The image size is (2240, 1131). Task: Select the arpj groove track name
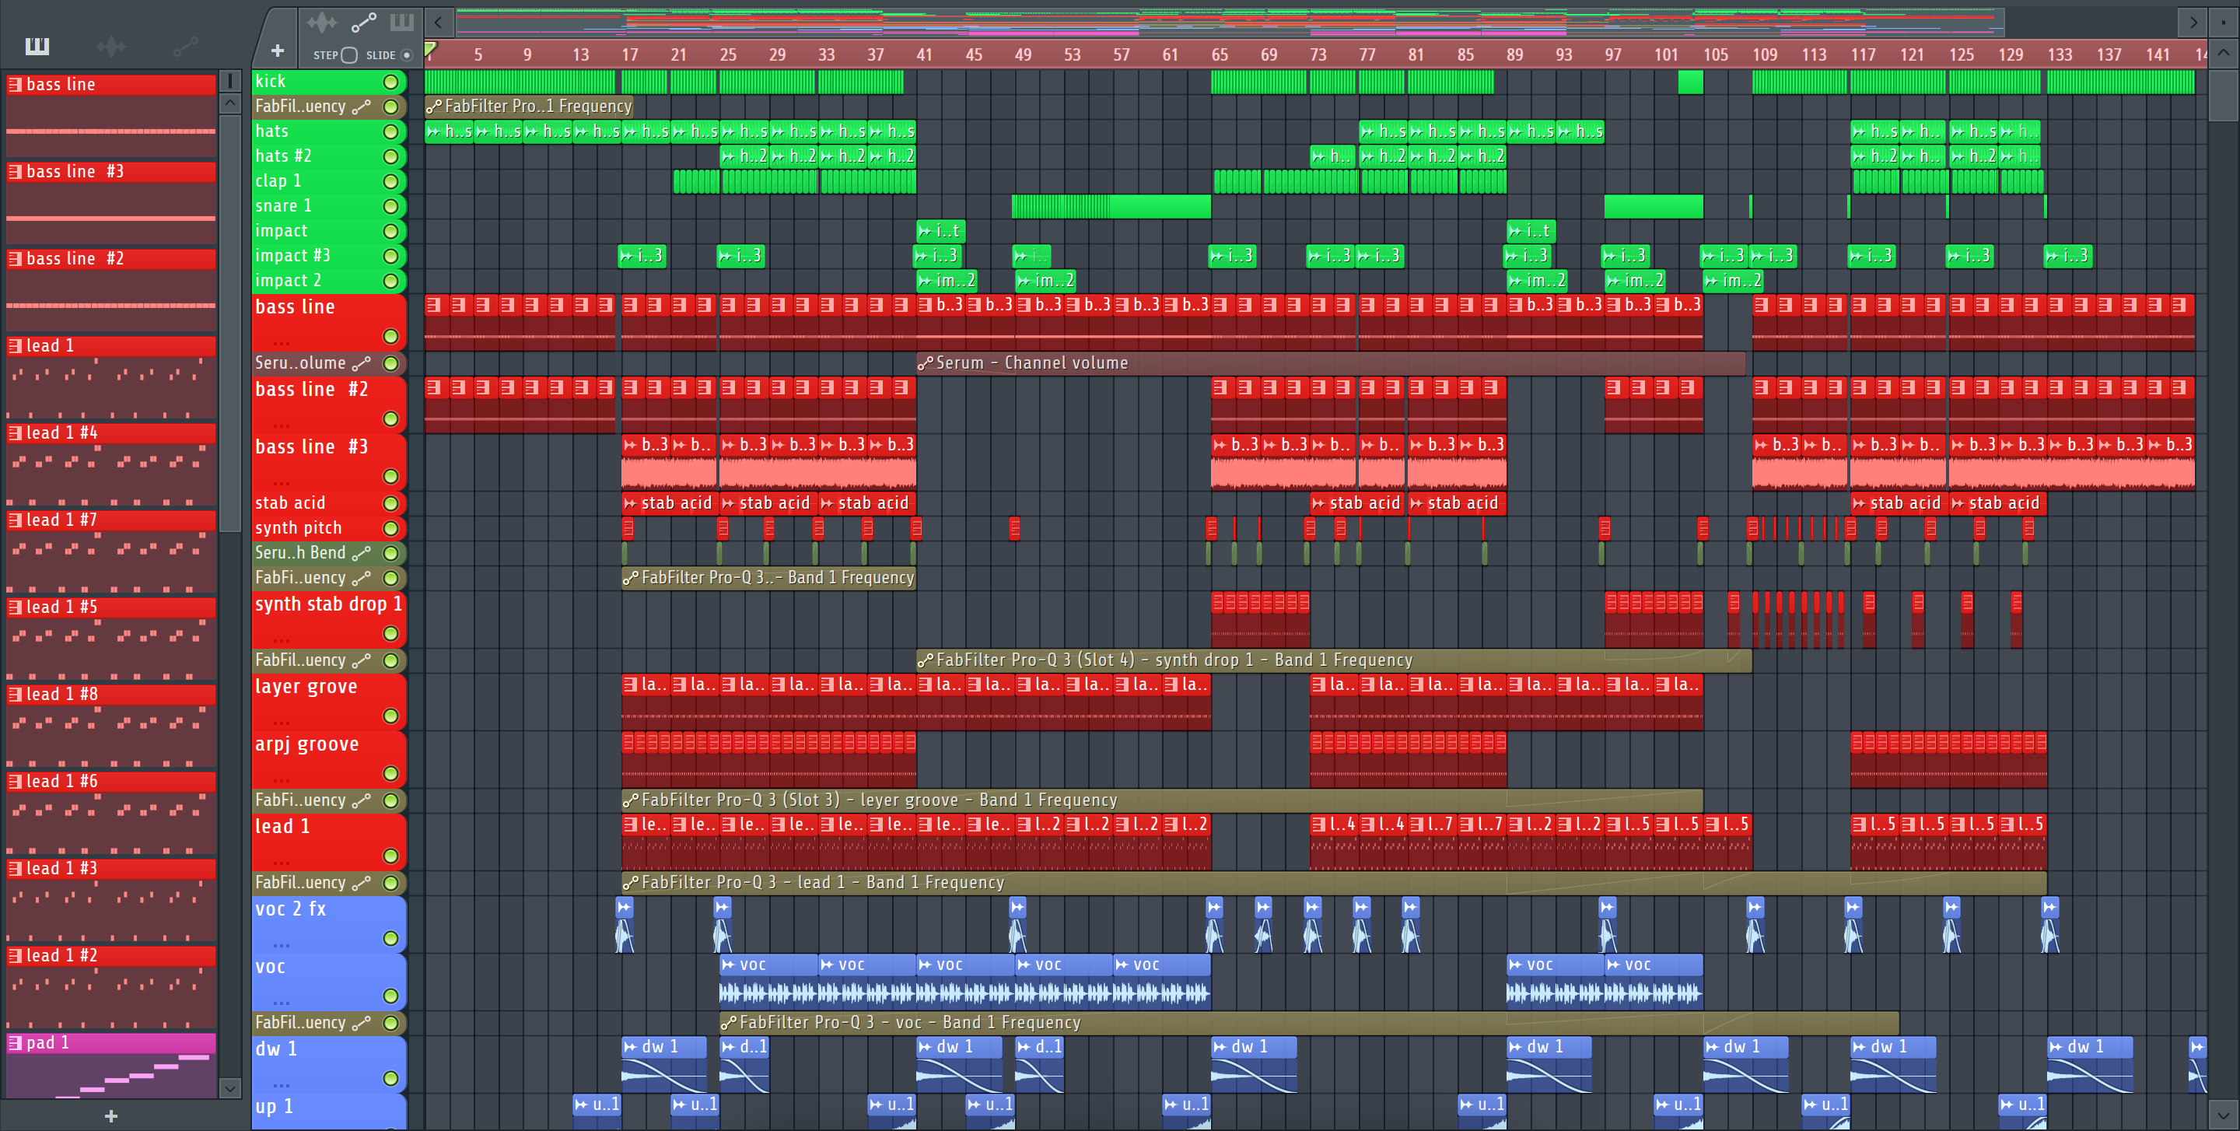point(307,744)
